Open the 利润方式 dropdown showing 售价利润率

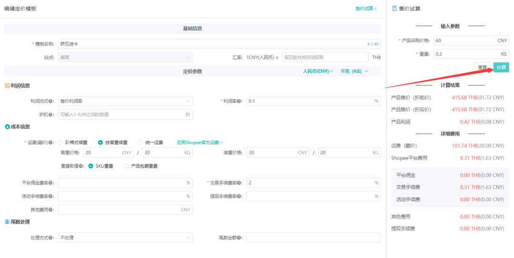(125, 101)
